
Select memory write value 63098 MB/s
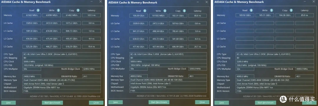52,15
